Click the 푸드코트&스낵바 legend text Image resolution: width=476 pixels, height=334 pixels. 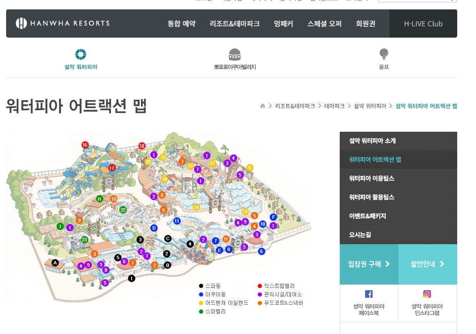click(x=283, y=303)
